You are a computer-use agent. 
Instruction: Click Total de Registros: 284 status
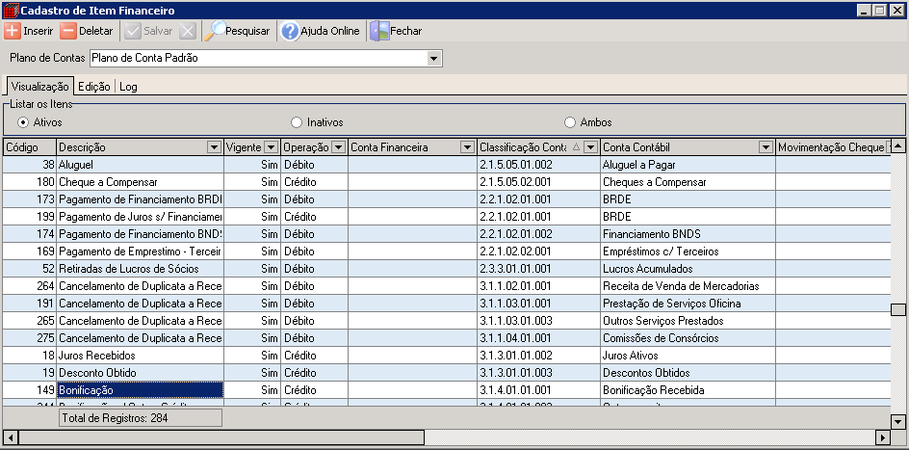tap(140, 417)
